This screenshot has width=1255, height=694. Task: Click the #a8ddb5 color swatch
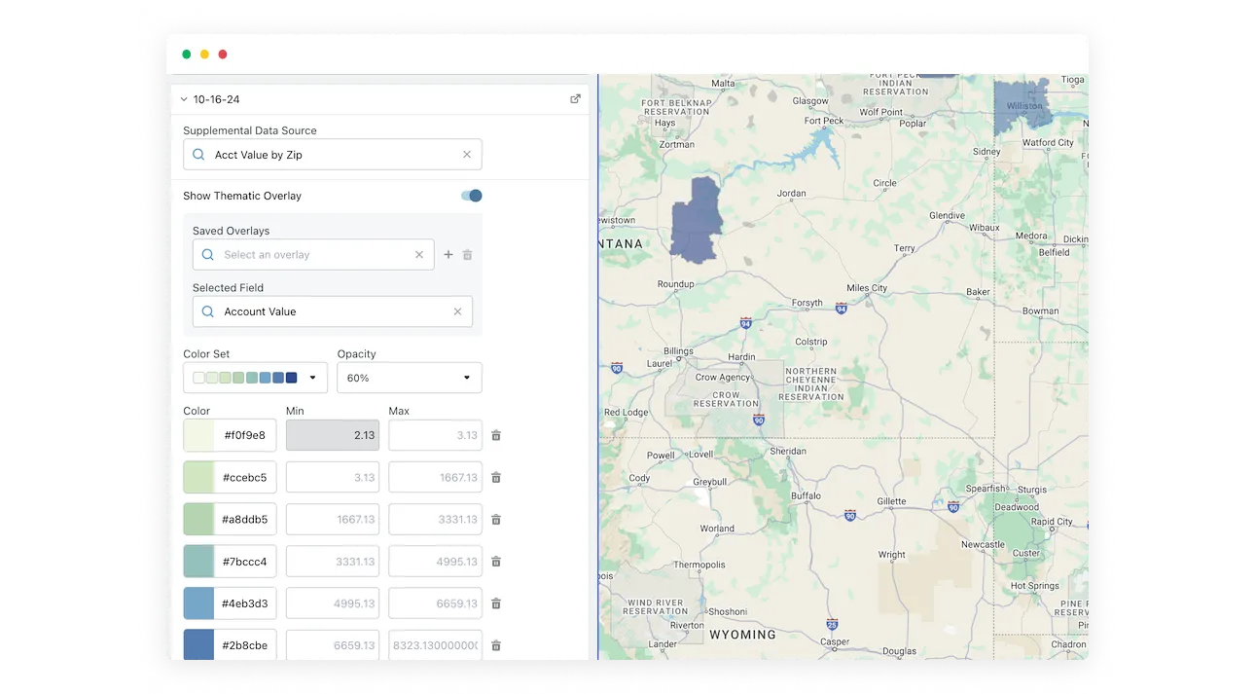(x=199, y=519)
